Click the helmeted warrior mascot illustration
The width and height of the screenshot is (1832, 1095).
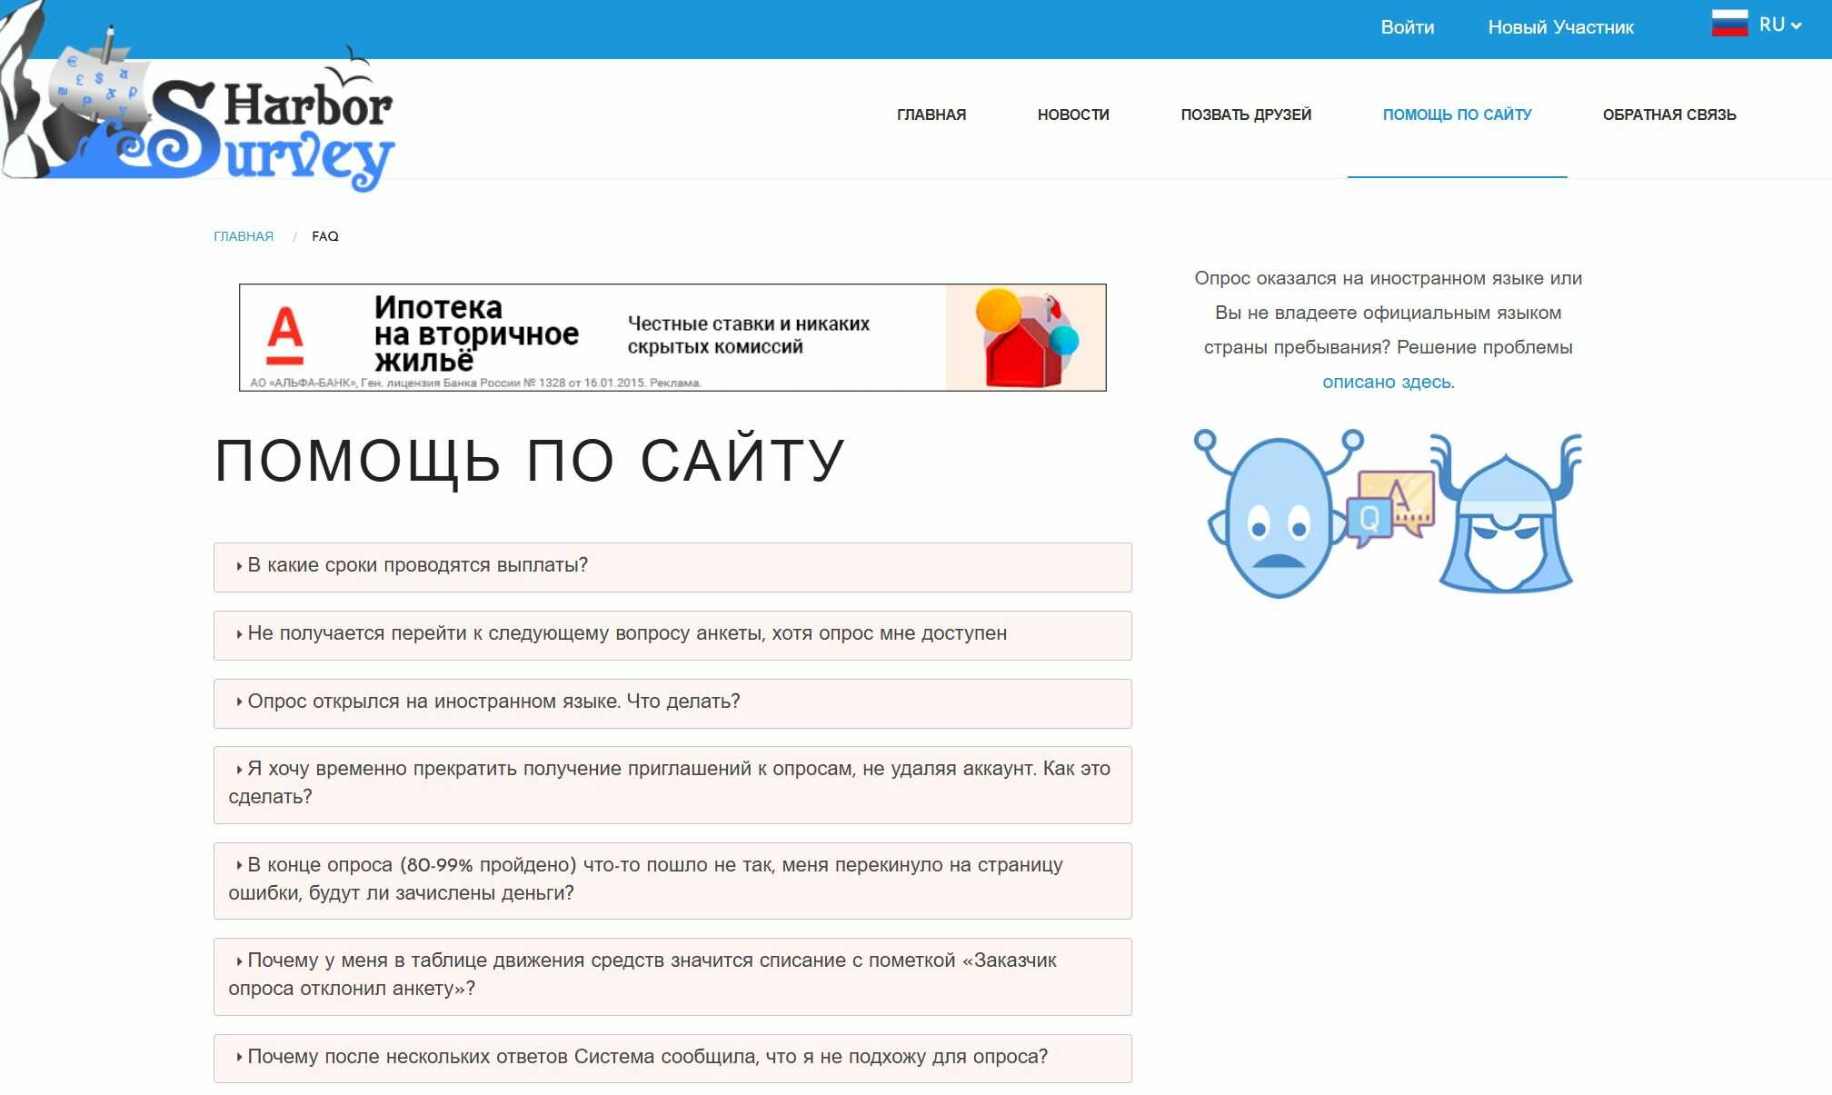(x=1506, y=518)
